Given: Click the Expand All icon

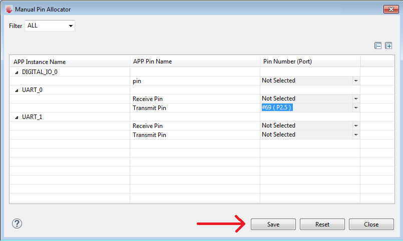Looking at the screenshot, I should pos(388,46).
